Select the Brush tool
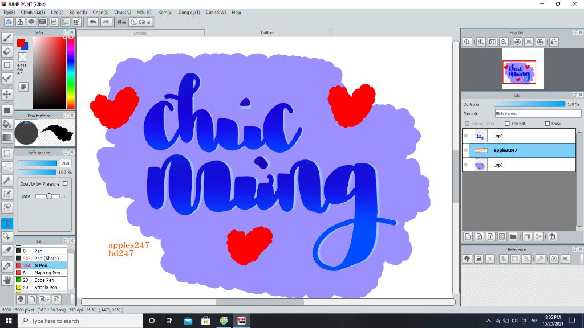584x328 pixels. click(x=7, y=38)
